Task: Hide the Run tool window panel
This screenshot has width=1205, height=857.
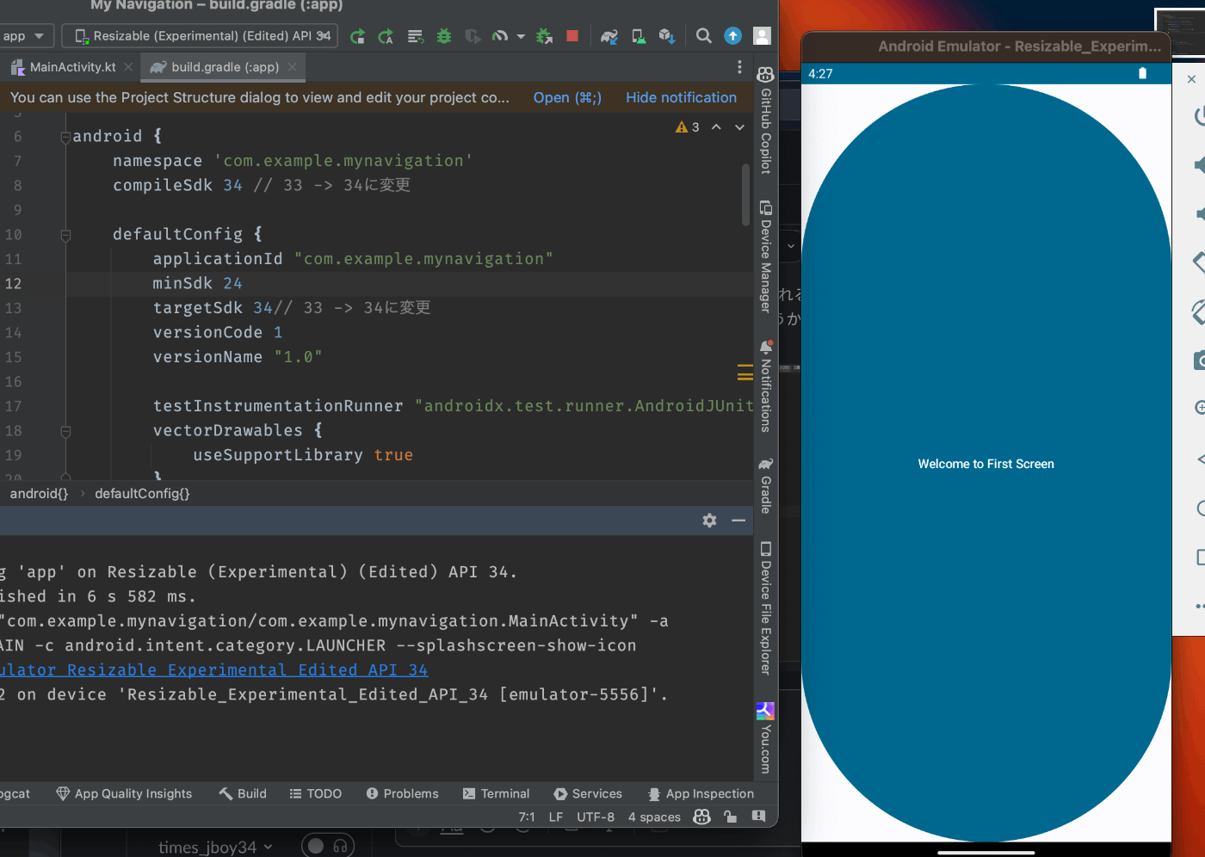Action: 738,521
